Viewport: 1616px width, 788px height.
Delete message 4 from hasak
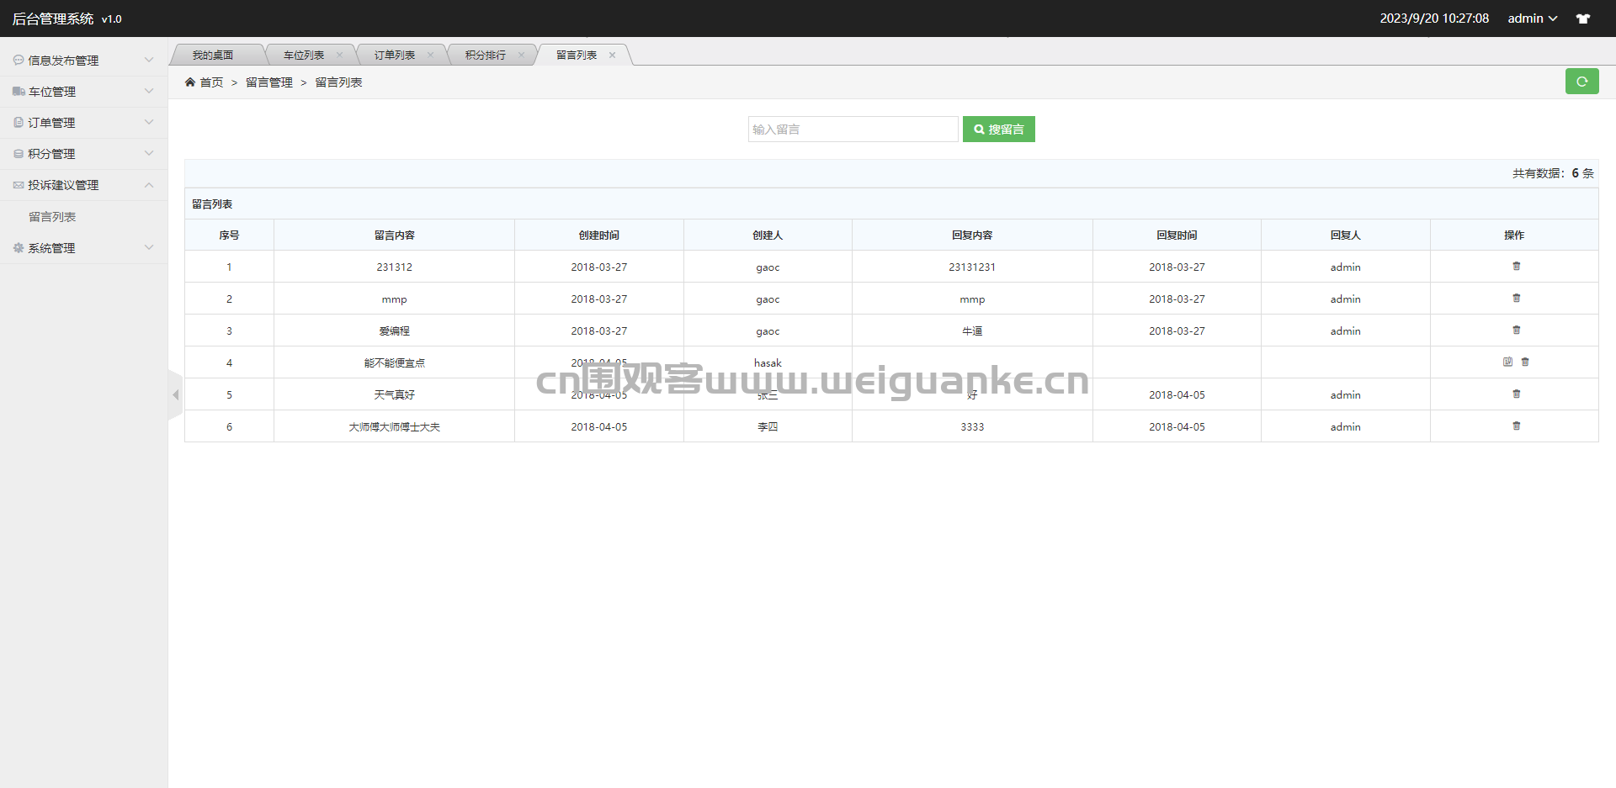coord(1525,362)
